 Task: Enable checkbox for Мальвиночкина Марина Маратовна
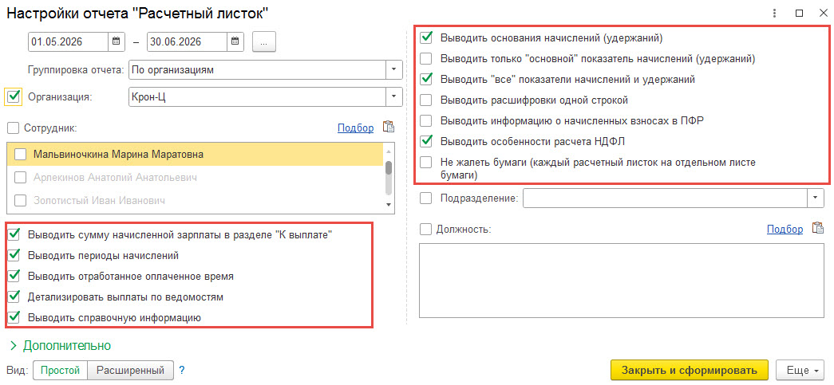pyautogui.click(x=20, y=155)
